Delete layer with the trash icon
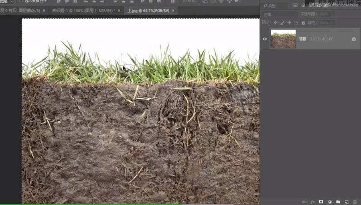The height and width of the screenshot is (205, 361). point(355,202)
